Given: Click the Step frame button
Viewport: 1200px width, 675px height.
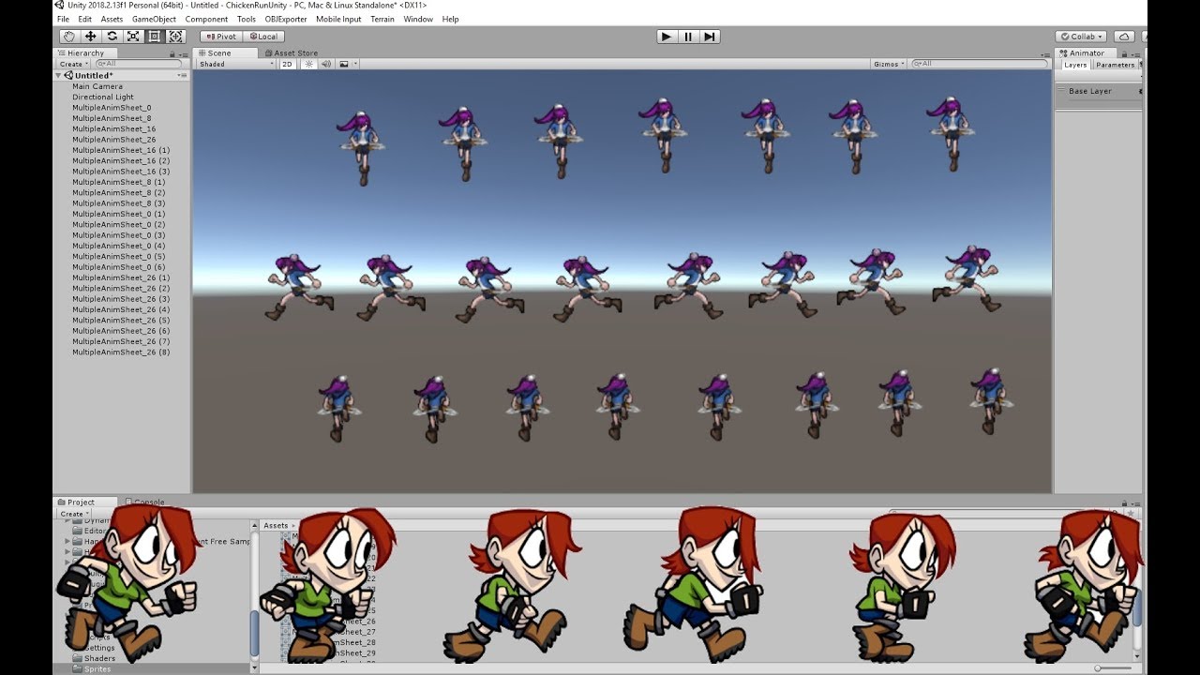Looking at the screenshot, I should point(710,37).
